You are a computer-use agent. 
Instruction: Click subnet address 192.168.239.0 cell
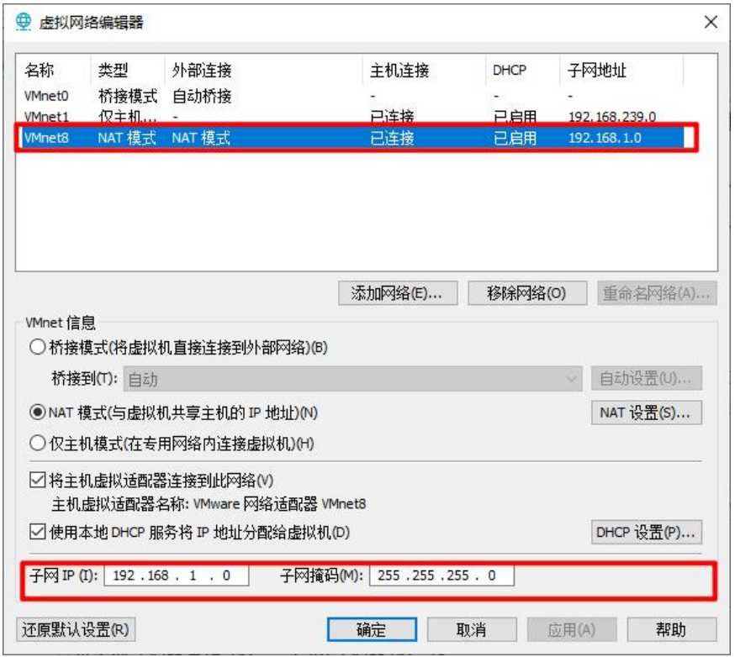(611, 117)
